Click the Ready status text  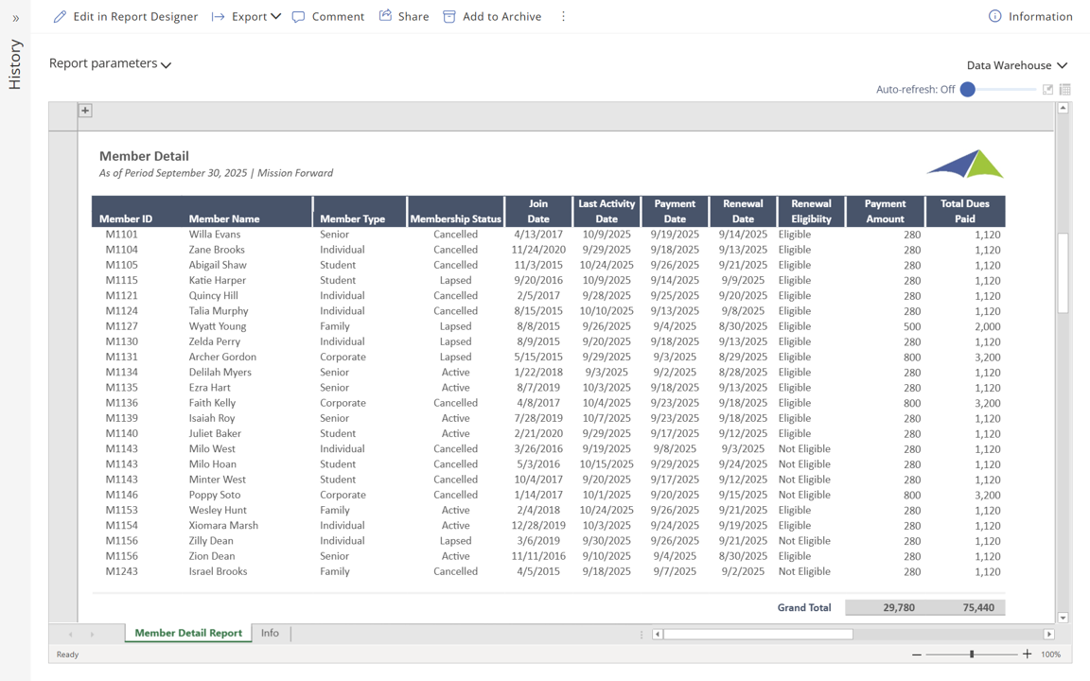[67, 655]
